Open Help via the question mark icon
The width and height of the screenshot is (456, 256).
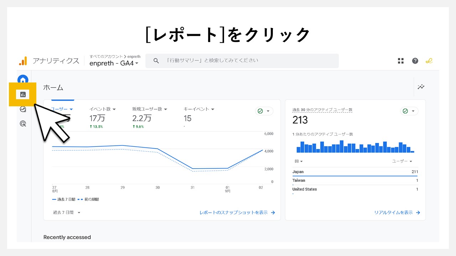[x=415, y=60]
